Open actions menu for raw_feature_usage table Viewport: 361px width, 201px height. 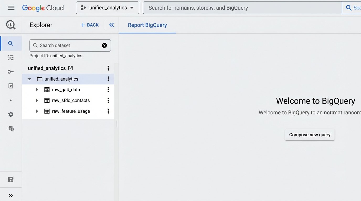pyautogui.click(x=108, y=111)
